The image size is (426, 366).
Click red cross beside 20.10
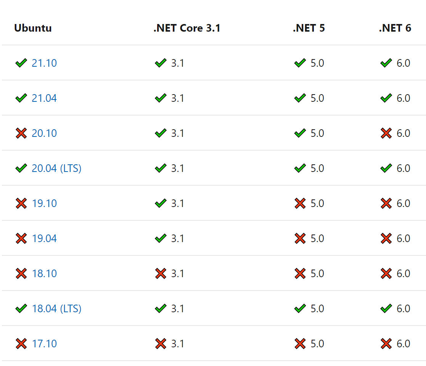[x=21, y=133]
